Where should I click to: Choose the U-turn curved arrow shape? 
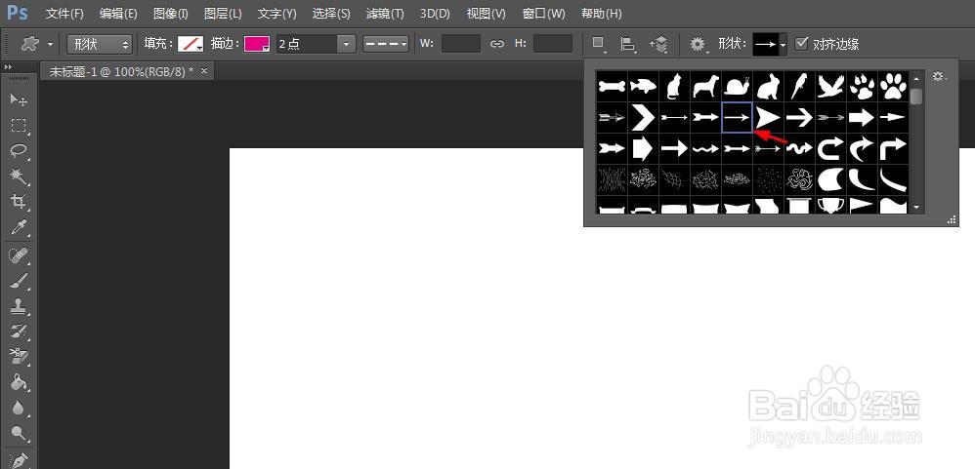[830, 148]
